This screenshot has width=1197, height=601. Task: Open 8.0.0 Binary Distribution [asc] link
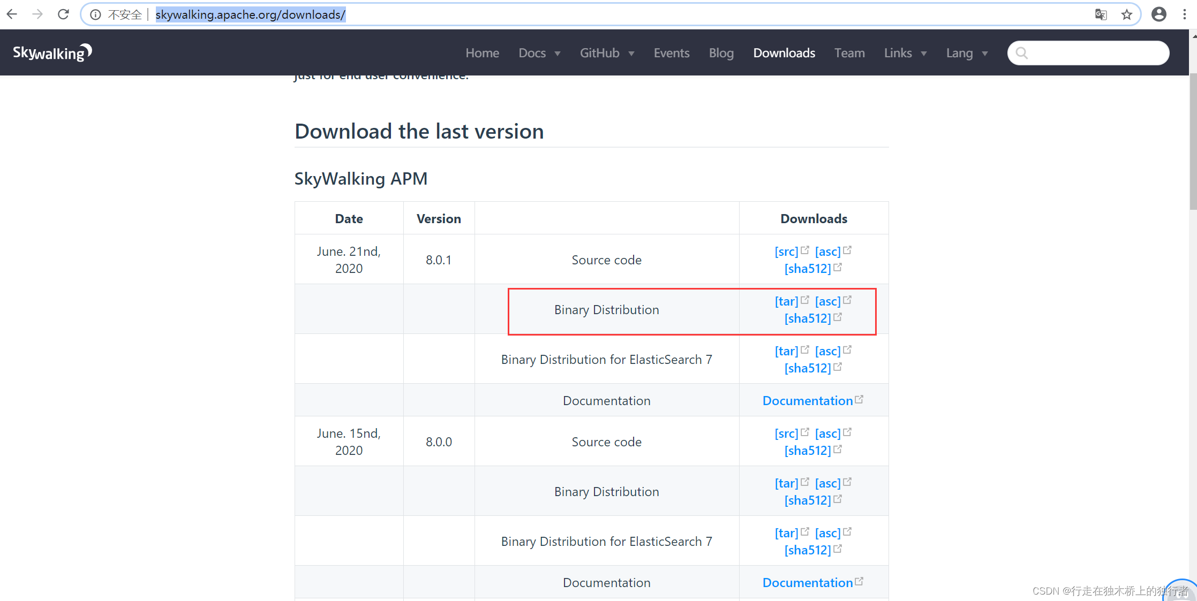point(828,483)
